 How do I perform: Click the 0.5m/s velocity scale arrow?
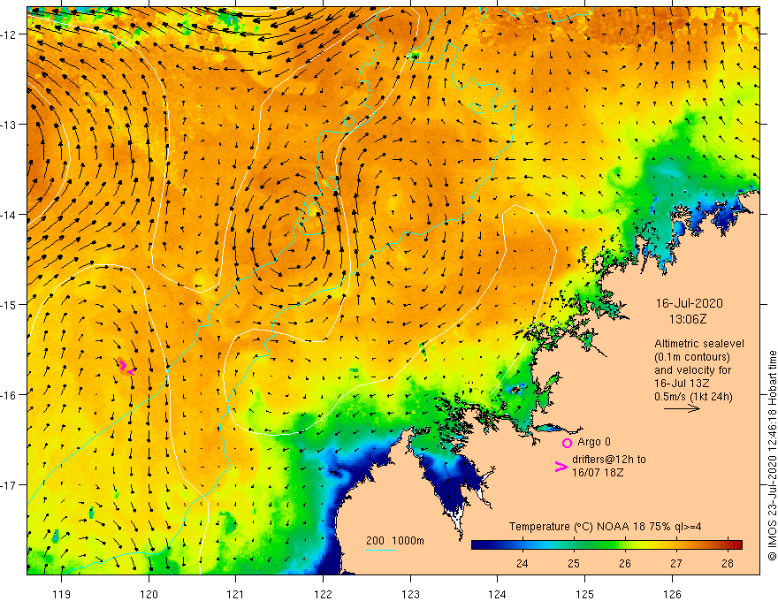pos(682,408)
